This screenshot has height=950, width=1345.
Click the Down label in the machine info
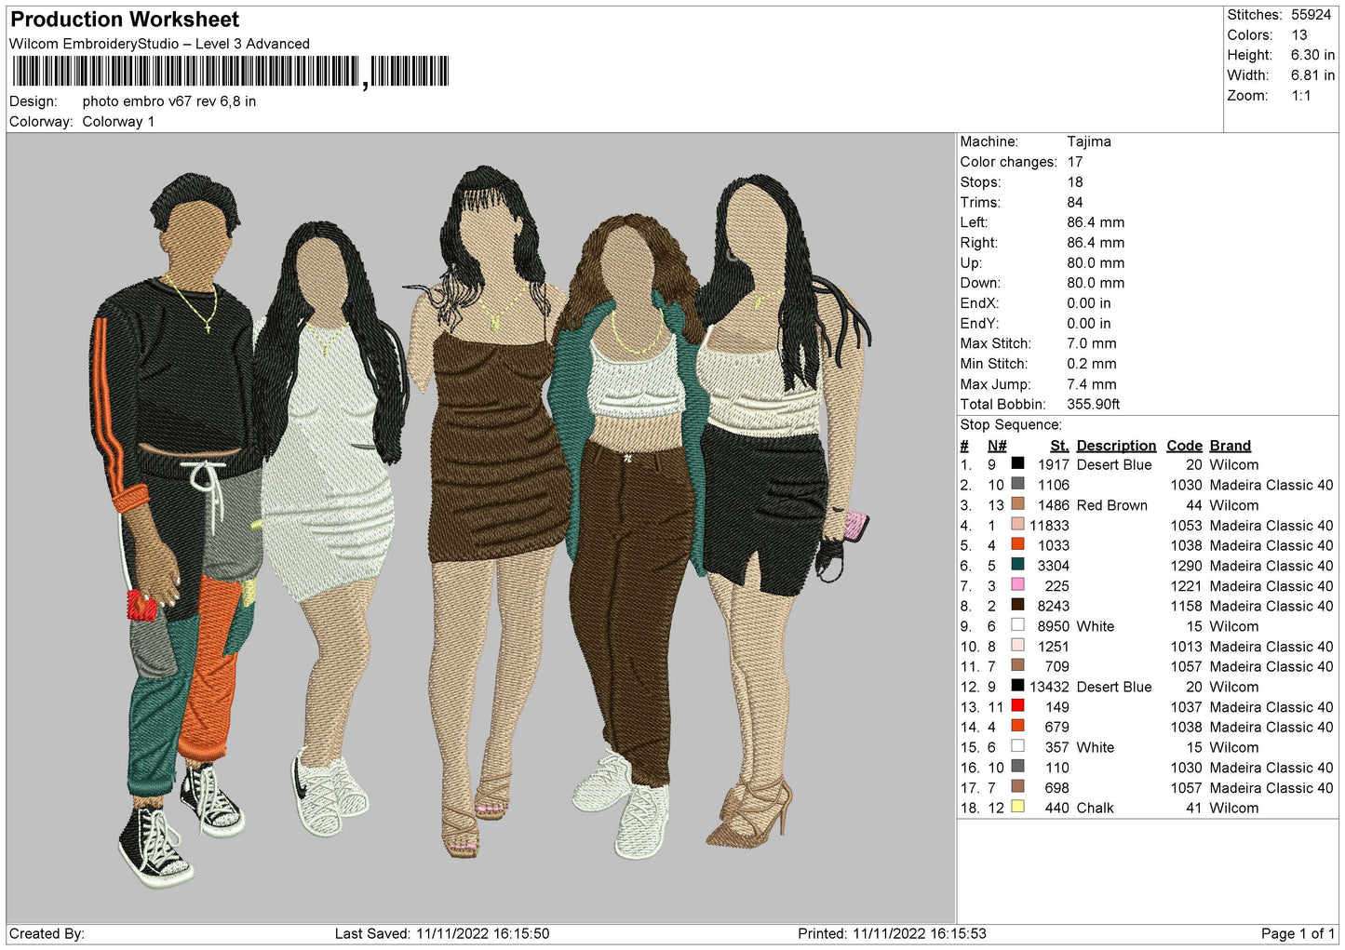pos(980,283)
